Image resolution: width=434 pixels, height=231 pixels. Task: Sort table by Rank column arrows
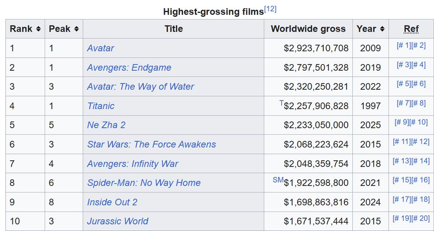pyautogui.click(x=39, y=29)
